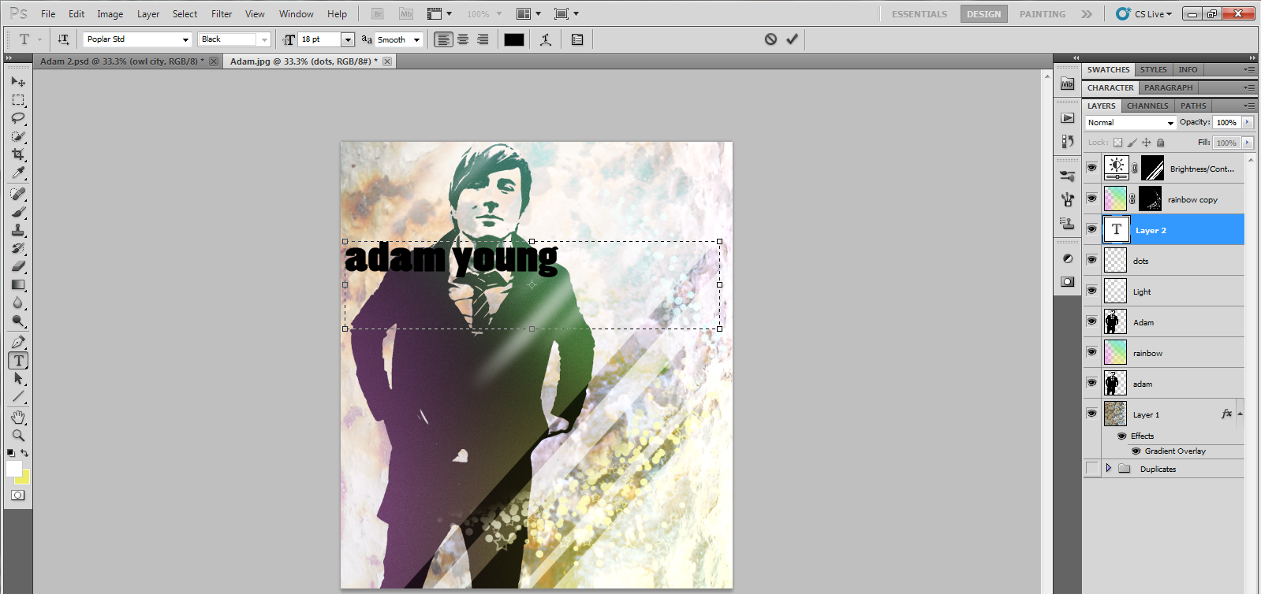Select the Hand tool

pyautogui.click(x=18, y=417)
